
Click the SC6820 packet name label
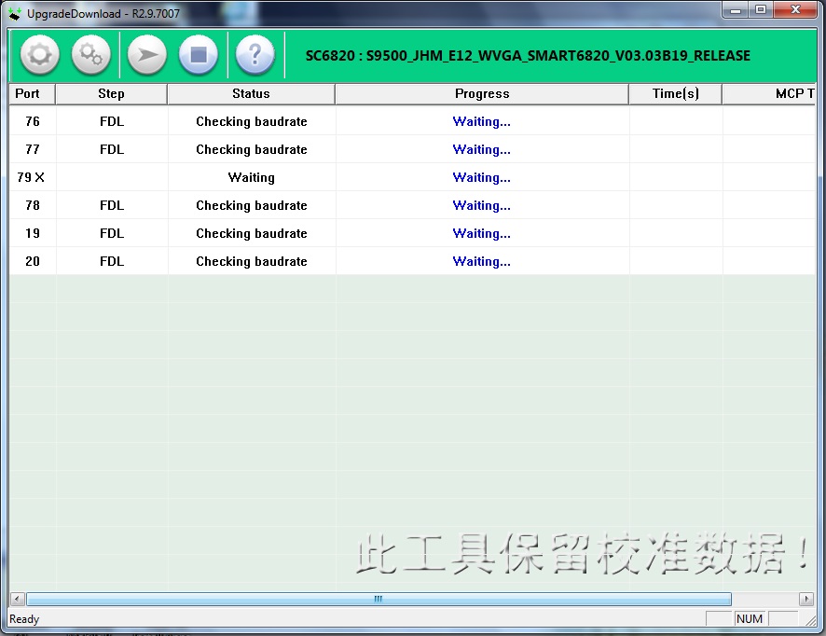point(528,55)
